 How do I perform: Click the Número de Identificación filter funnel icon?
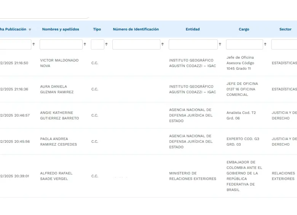163,45
